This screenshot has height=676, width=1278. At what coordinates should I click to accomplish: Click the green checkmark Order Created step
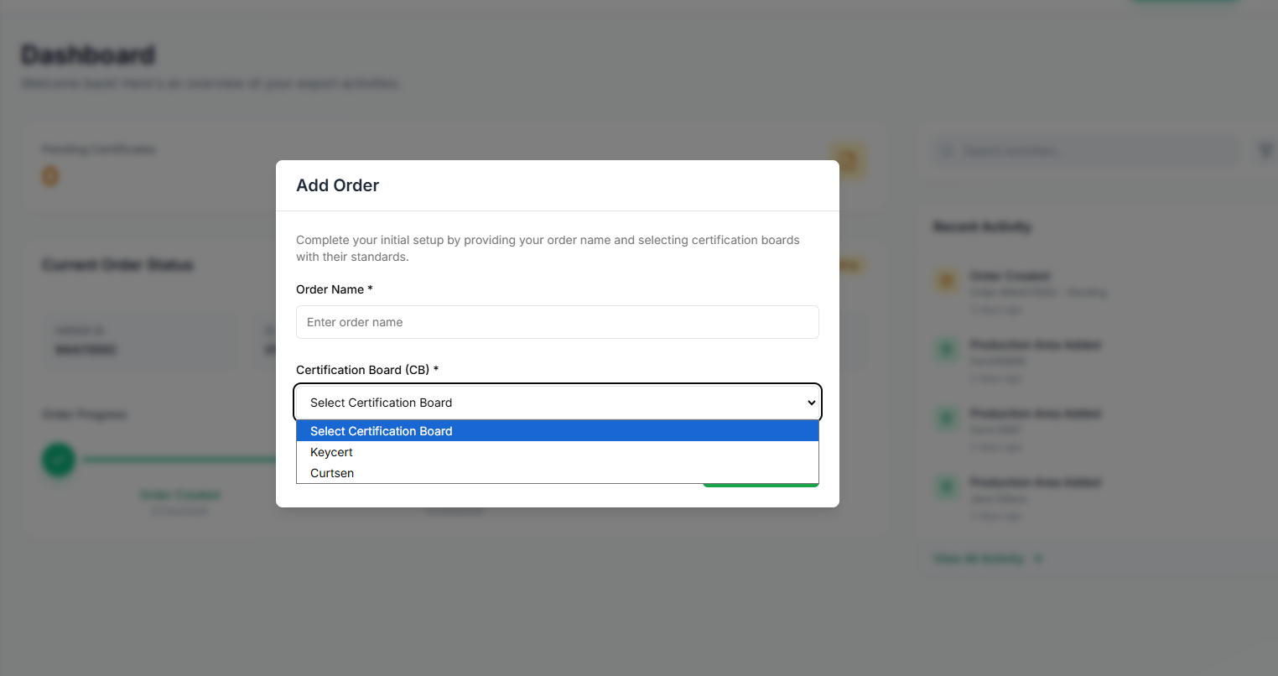click(x=59, y=460)
